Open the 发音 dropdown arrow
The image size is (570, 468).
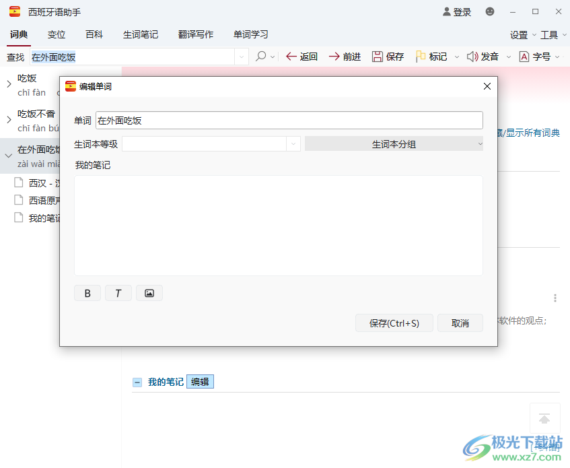click(x=509, y=57)
